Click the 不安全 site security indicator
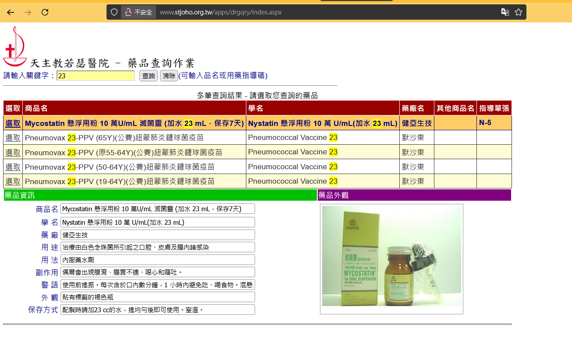Viewport: 572px width, 338px height. click(x=139, y=12)
